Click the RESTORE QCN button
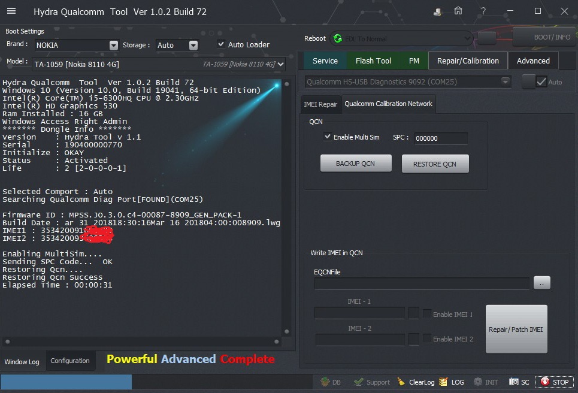 (x=435, y=164)
